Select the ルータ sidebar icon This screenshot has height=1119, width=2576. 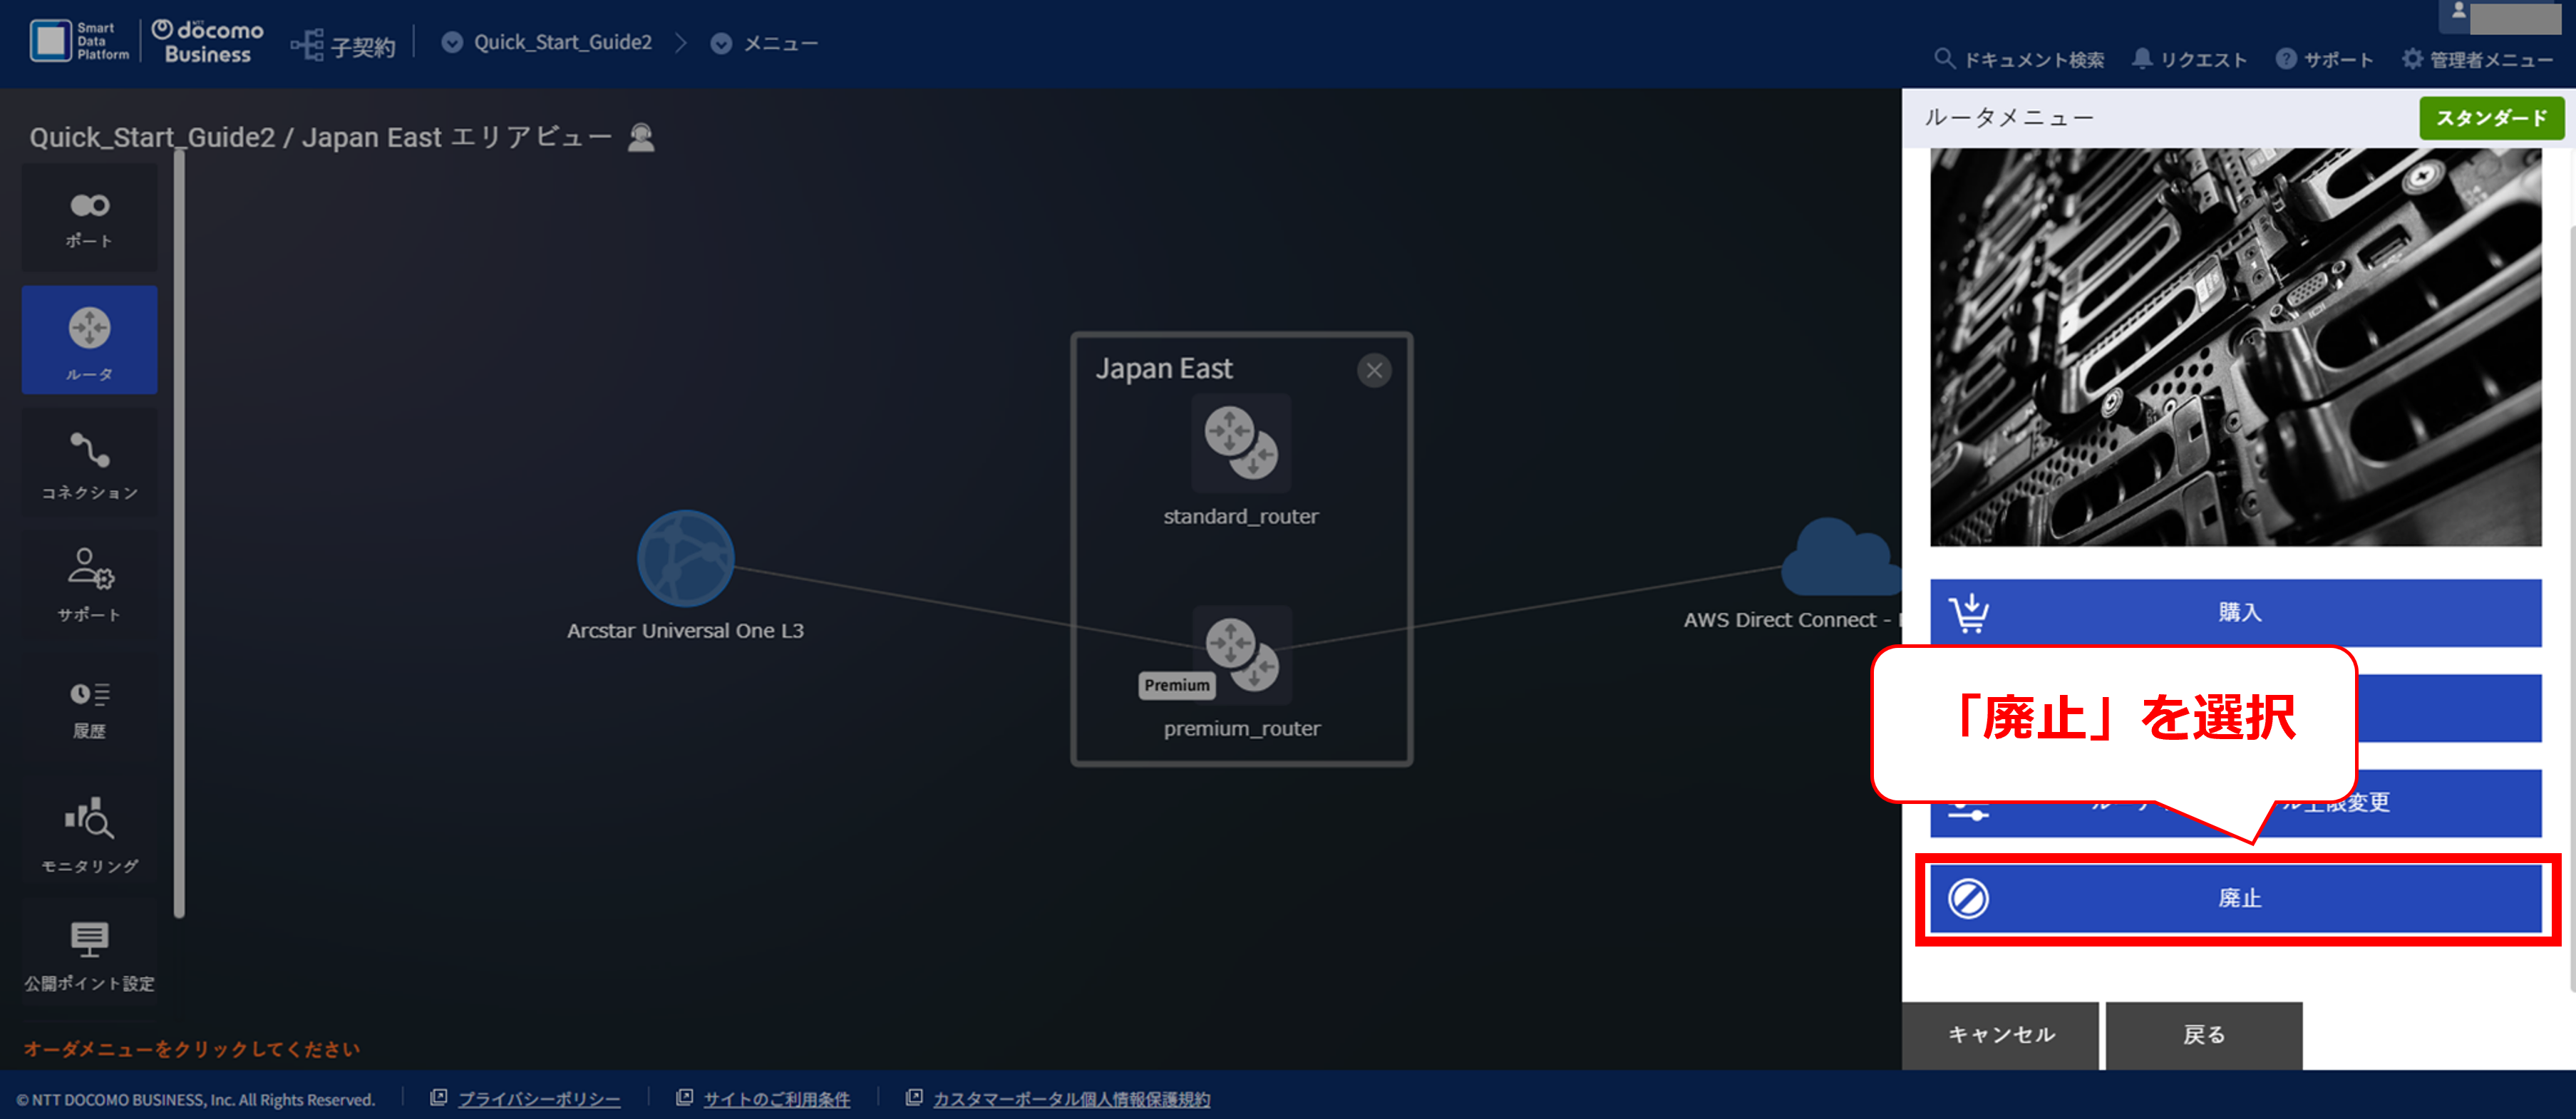89,341
